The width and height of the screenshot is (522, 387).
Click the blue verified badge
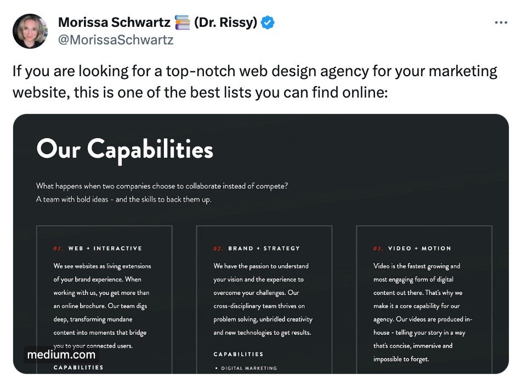(x=268, y=22)
